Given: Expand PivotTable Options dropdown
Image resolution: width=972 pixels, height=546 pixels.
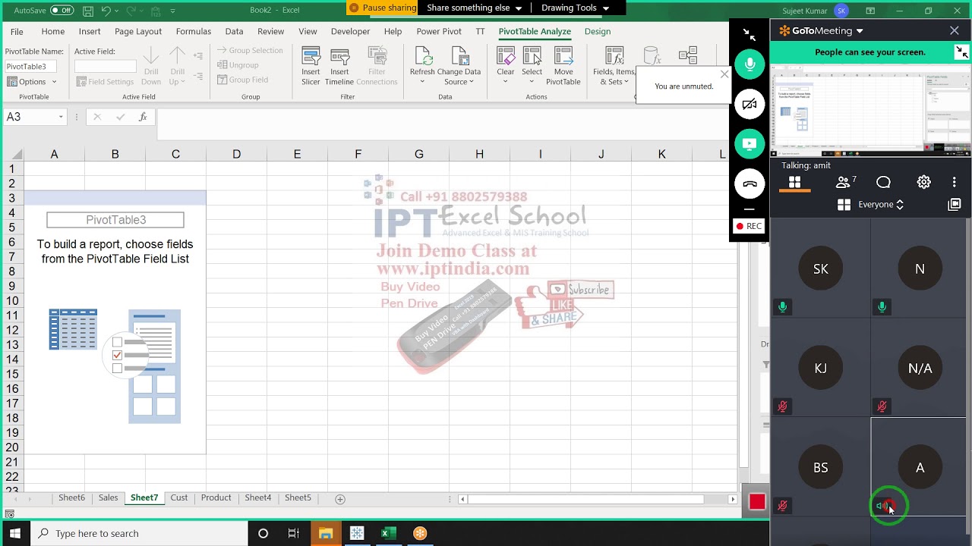Looking at the screenshot, I should click(54, 82).
